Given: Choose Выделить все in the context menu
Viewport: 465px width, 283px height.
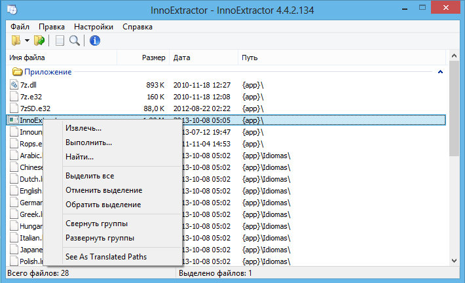Looking at the screenshot, I should [x=90, y=176].
